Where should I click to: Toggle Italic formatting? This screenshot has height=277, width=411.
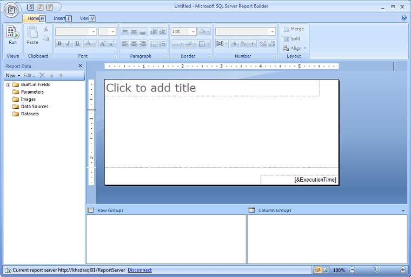[x=69, y=43]
